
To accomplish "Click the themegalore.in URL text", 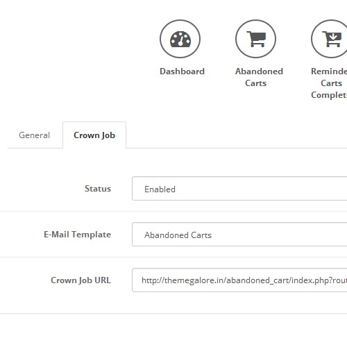I will (244, 280).
